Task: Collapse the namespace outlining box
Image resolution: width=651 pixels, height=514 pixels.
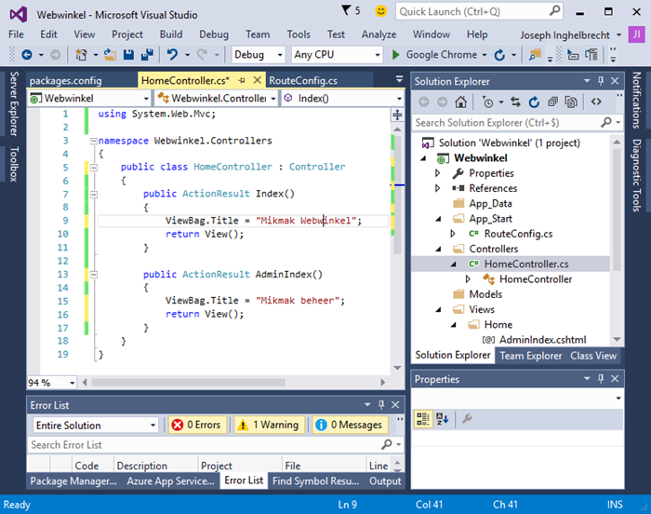Action: tap(94, 141)
